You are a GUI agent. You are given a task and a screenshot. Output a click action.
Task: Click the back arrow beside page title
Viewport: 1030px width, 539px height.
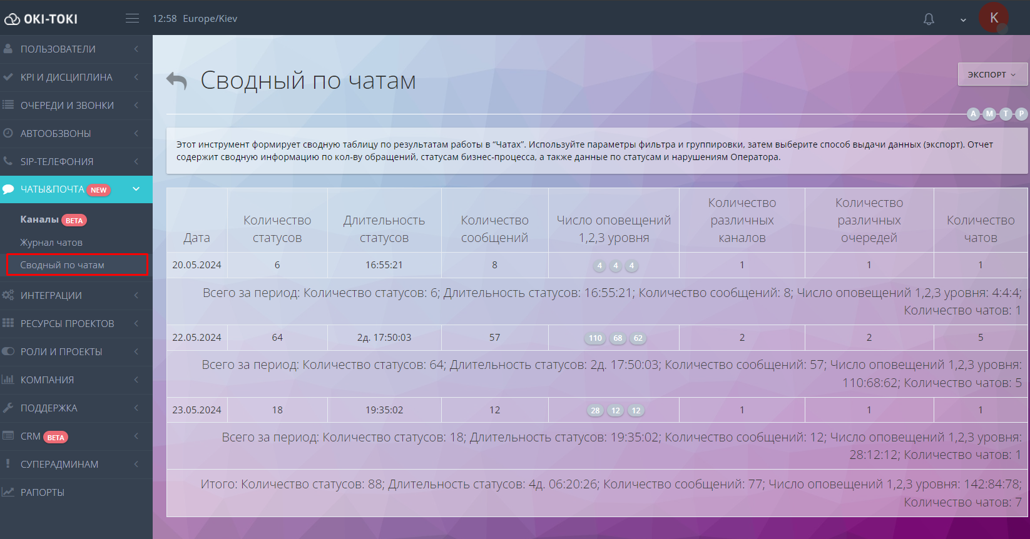point(177,81)
